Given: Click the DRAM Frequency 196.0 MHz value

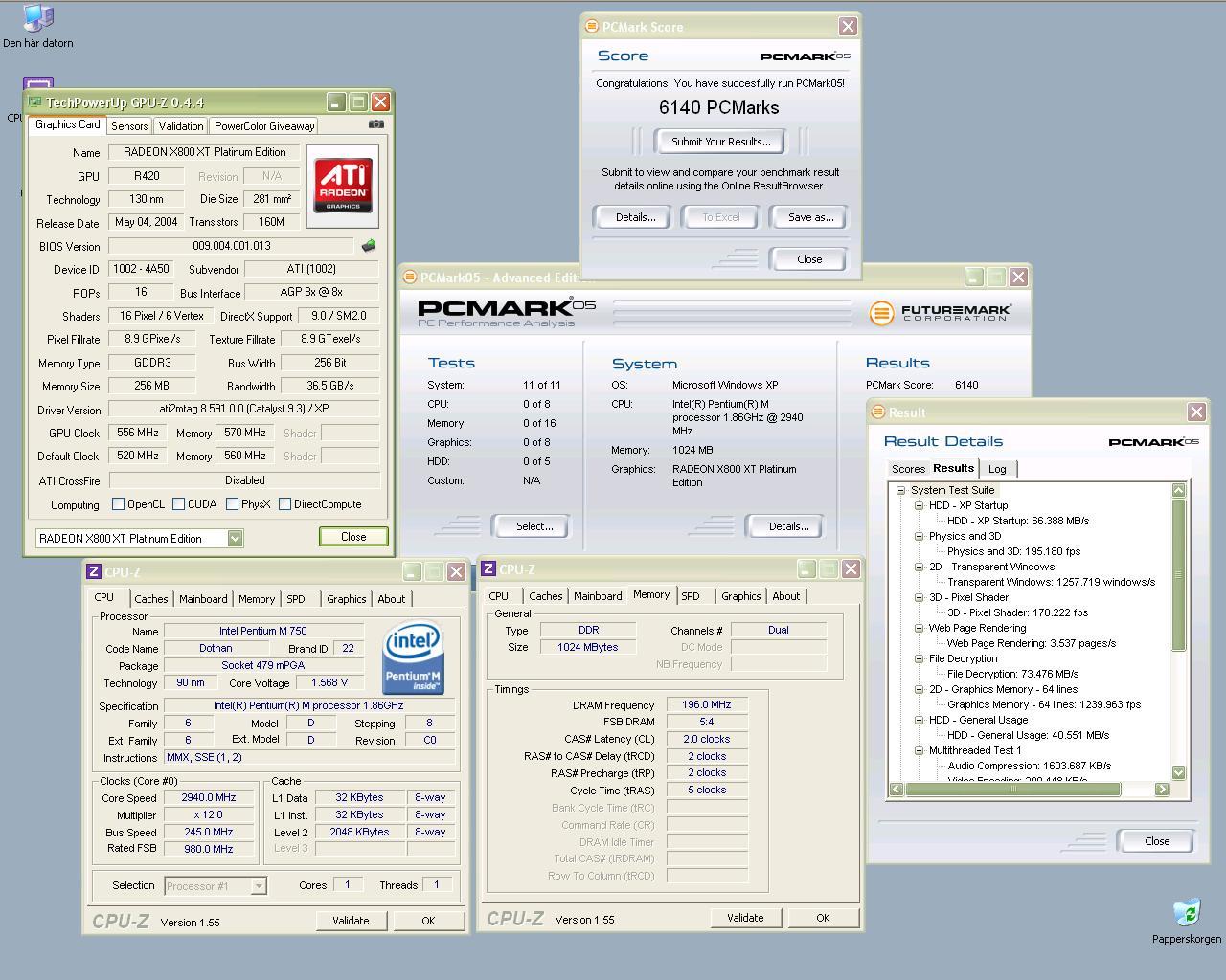Looking at the screenshot, I should [707, 704].
